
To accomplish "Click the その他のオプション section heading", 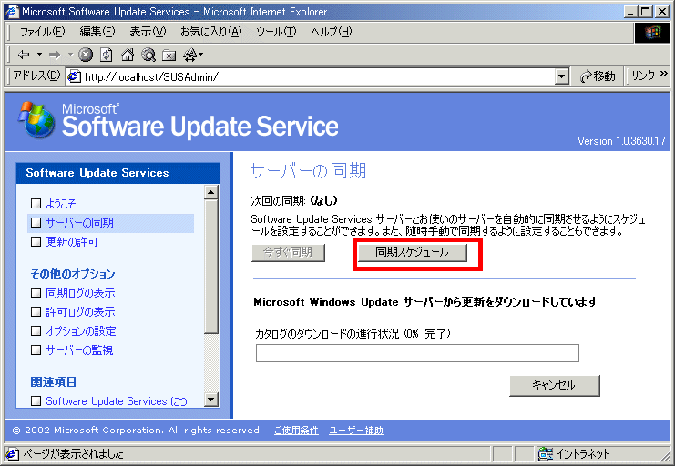I will (x=73, y=274).
